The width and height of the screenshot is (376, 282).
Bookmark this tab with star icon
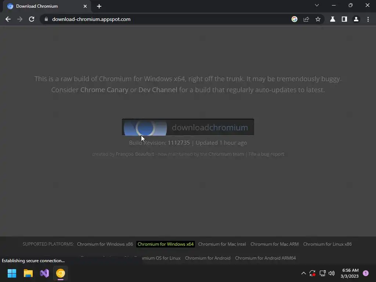(318, 19)
